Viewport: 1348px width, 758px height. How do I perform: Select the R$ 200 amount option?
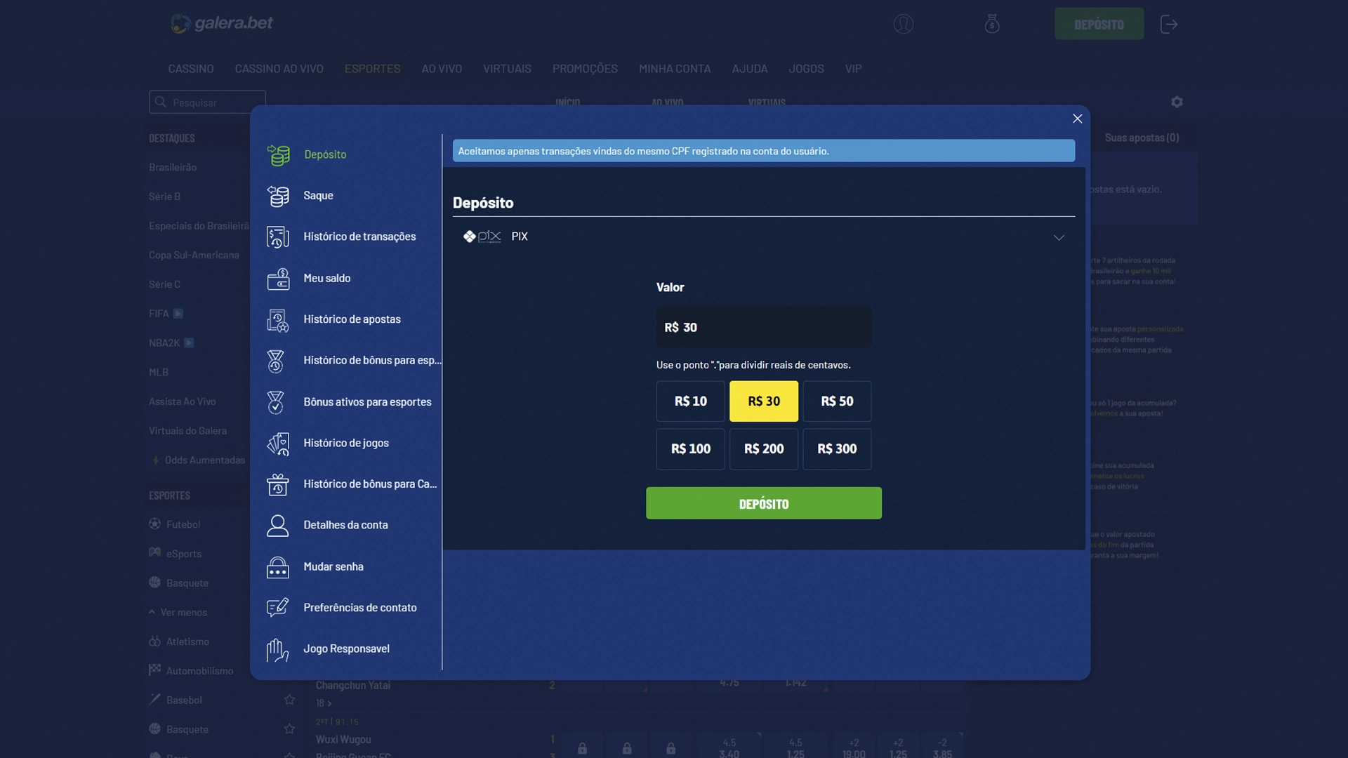pos(764,449)
